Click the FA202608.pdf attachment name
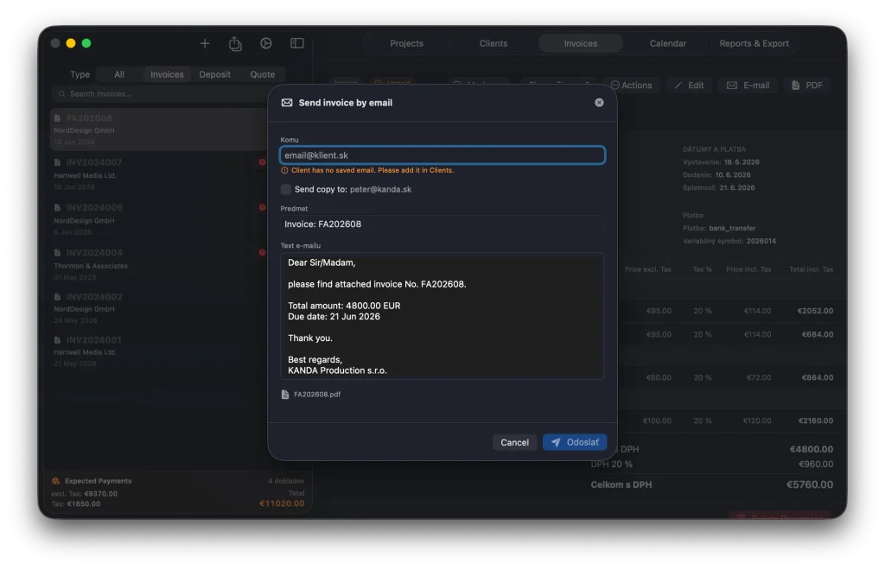The image size is (885, 569). [x=317, y=395]
